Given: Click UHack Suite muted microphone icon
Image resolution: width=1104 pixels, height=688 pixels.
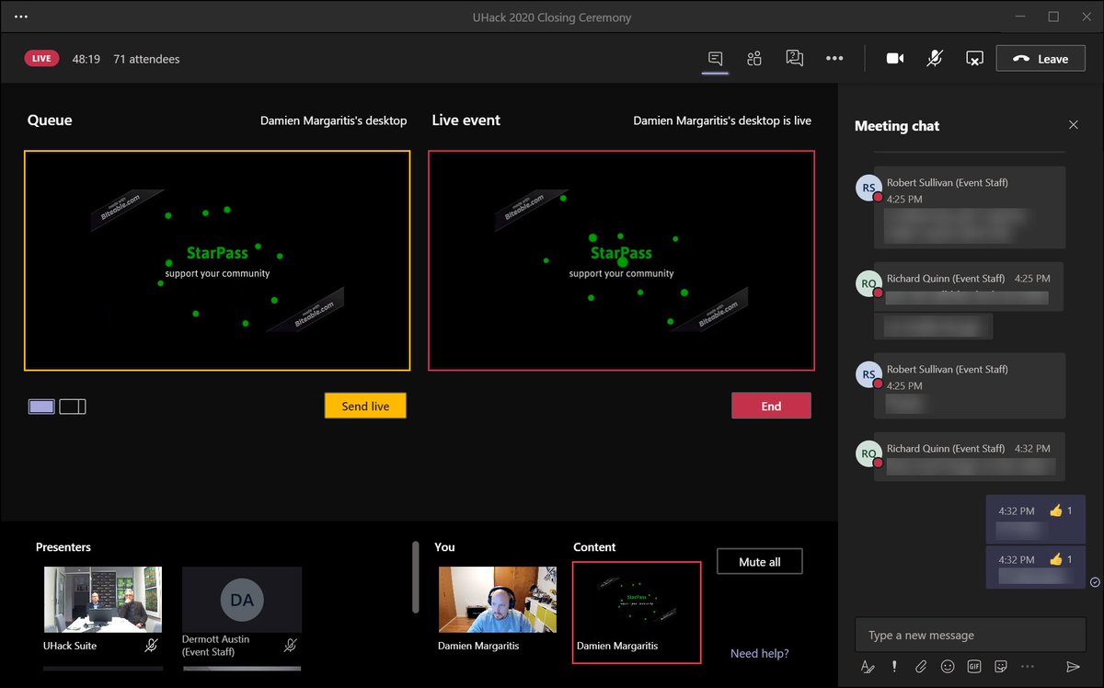Looking at the screenshot, I should tap(152, 646).
